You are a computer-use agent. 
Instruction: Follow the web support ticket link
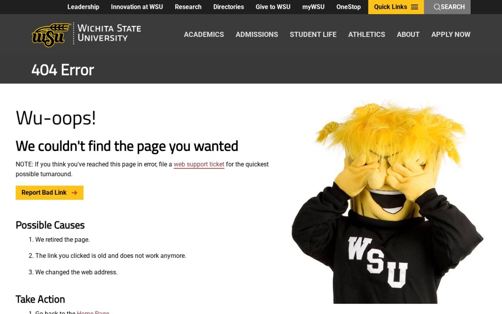coord(199,164)
